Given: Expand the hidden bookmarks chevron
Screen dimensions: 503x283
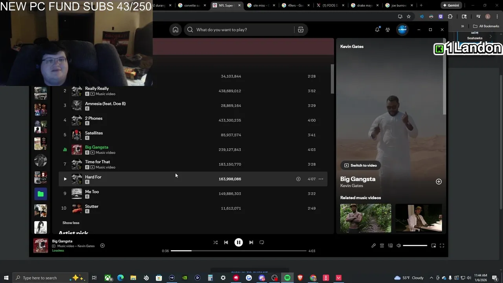Looking at the screenshot, I should [463, 26].
